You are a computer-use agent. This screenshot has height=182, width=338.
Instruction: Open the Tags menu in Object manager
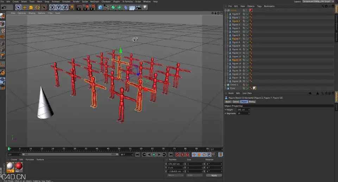[259, 6]
